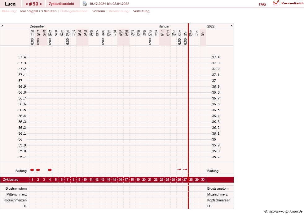
Task: Select the Zyklenübersicht tab
Action: 61,4
